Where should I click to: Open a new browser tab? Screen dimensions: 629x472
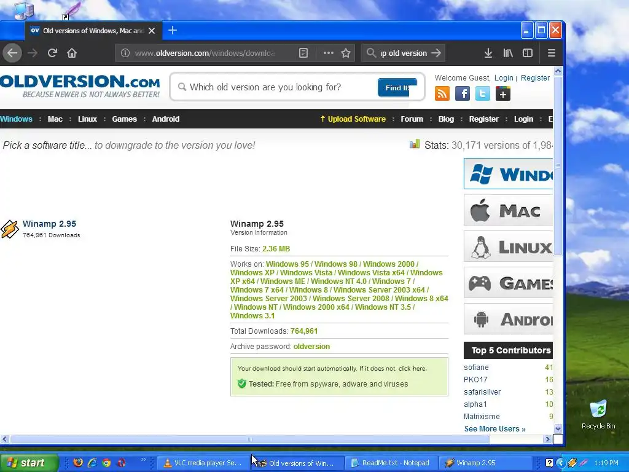173,30
